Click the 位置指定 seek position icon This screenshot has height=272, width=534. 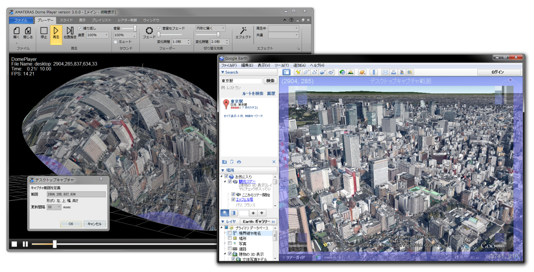coord(70,30)
